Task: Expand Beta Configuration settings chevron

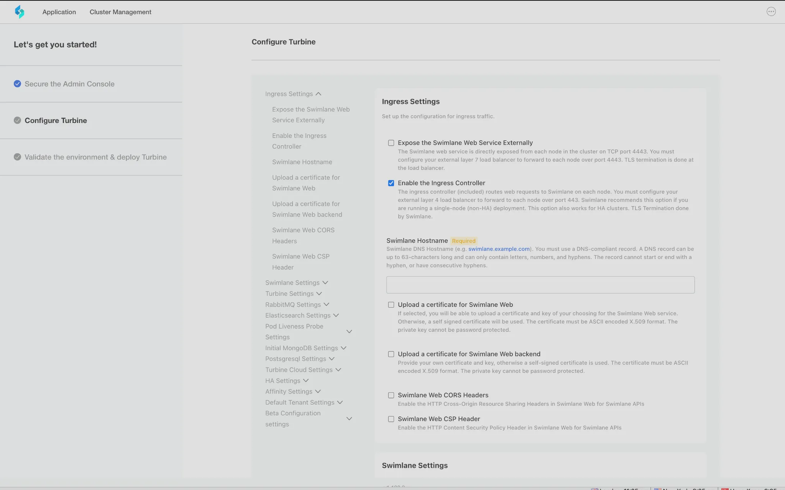Action: [x=349, y=419]
